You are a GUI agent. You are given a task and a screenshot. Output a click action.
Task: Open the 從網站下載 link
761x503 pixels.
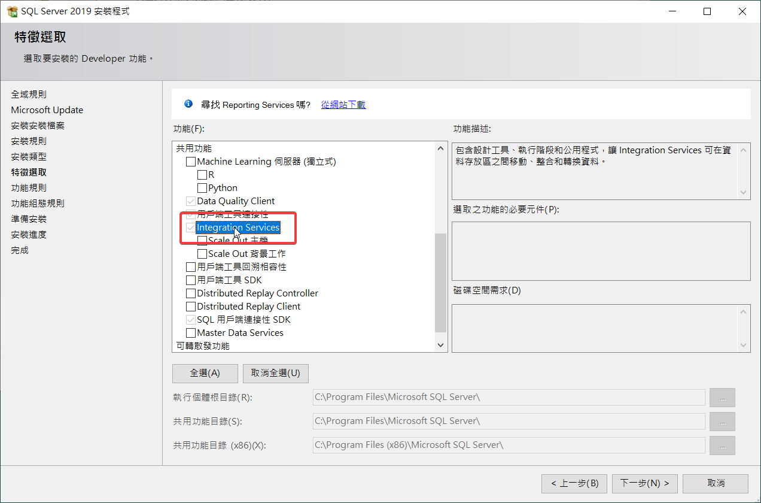pyautogui.click(x=343, y=105)
